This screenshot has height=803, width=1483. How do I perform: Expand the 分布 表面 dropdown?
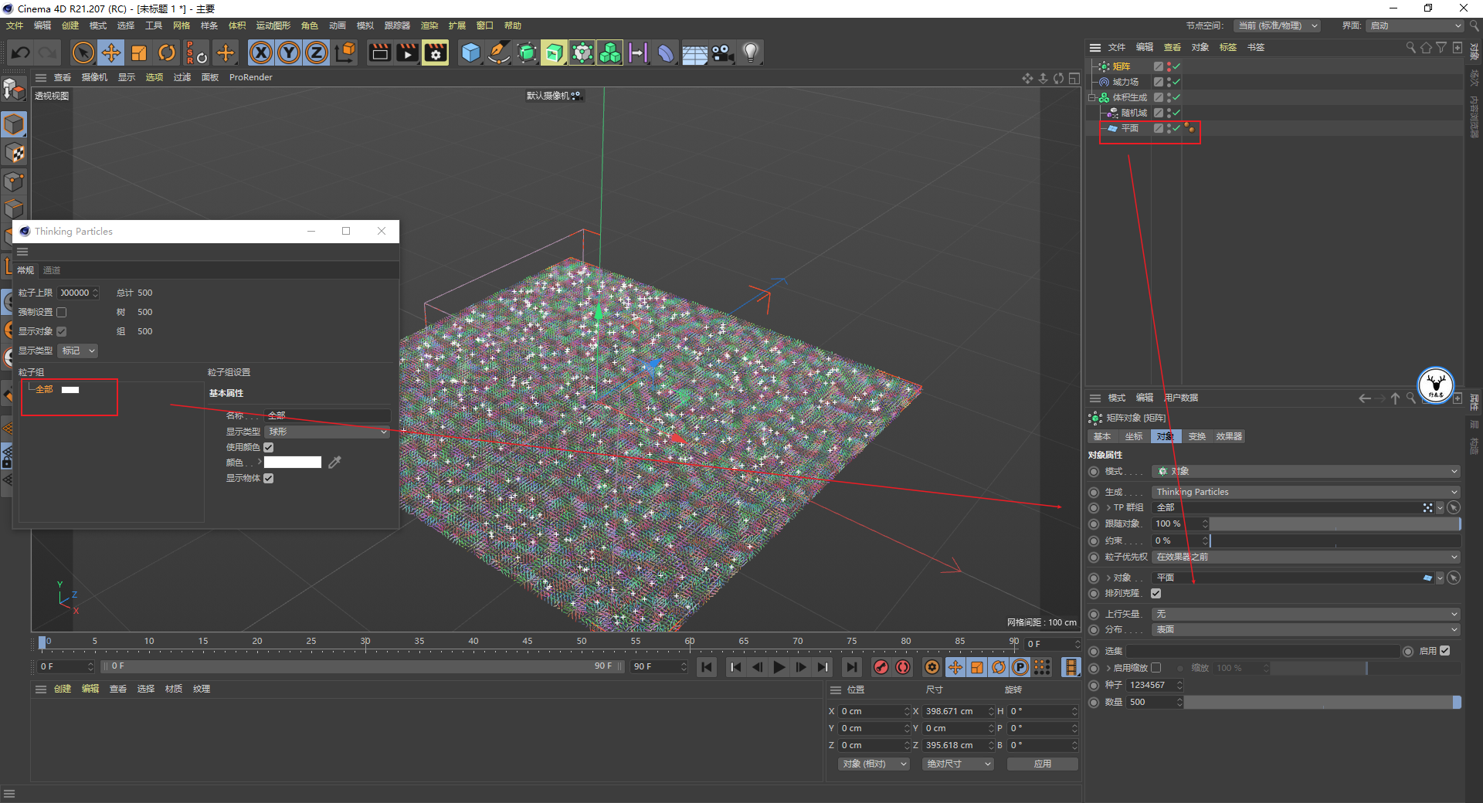1305,629
